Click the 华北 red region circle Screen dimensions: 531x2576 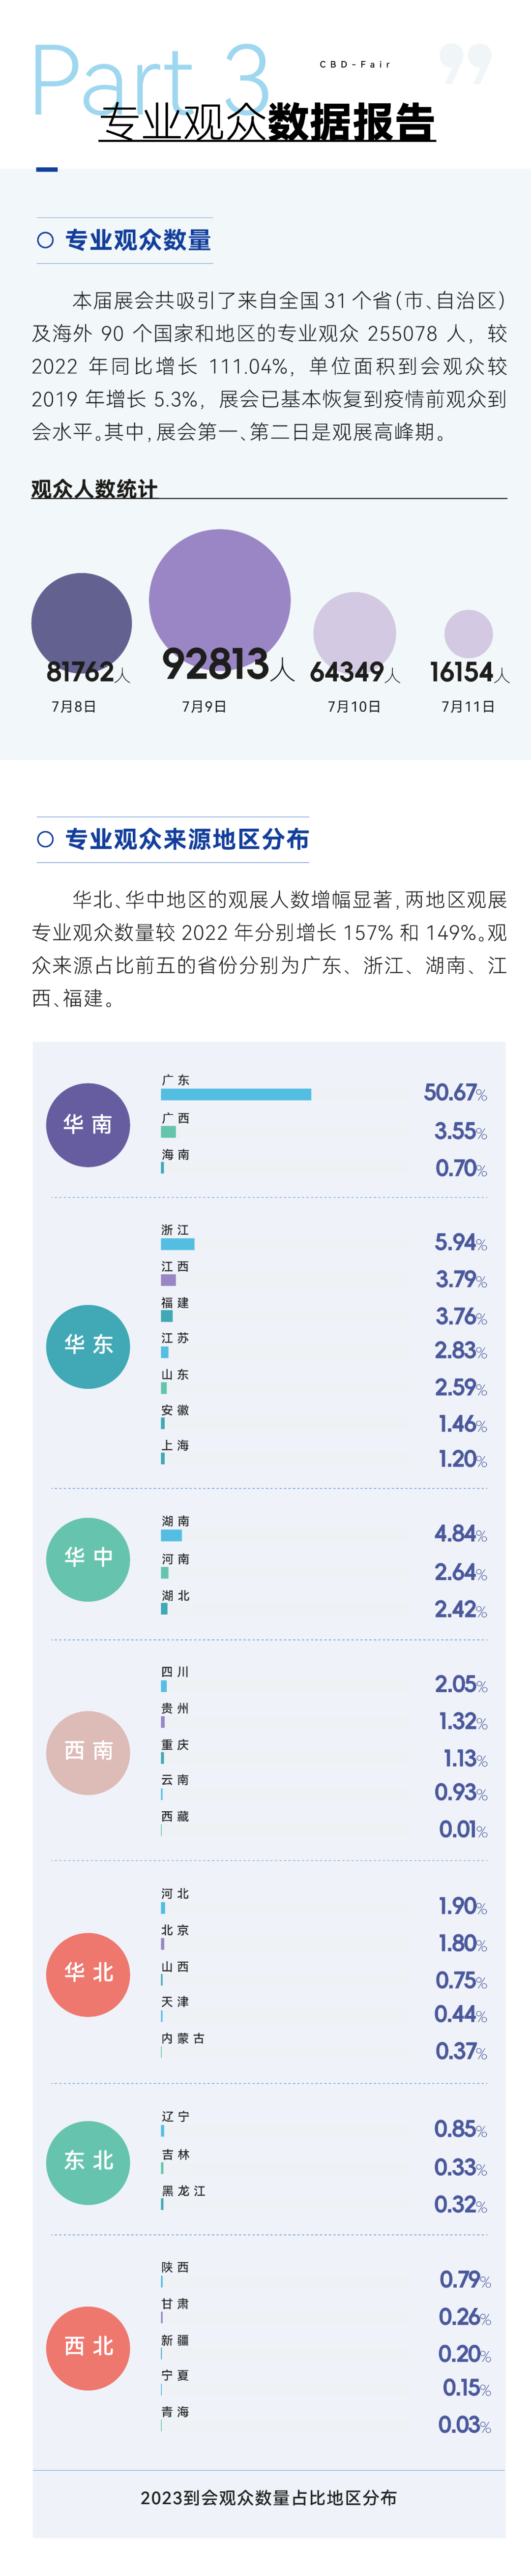click(x=88, y=1973)
